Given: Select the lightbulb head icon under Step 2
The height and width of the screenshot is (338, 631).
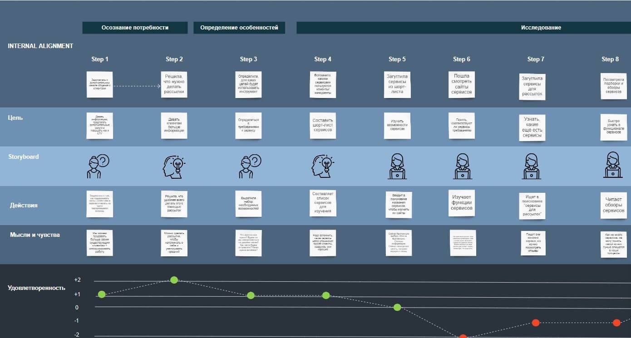Looking at the screenshot, I should tap(173, 167).
